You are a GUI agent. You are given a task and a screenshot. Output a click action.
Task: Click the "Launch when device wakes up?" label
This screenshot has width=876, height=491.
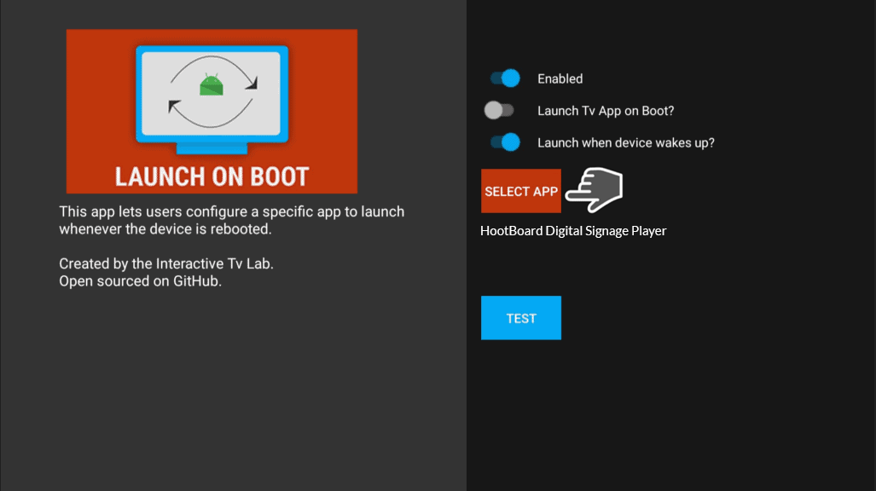point(625,143)
